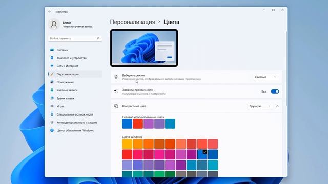Click the Приложения sidebar icon

52,82
